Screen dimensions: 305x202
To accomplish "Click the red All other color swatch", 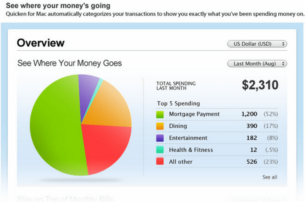I will 160,161.
